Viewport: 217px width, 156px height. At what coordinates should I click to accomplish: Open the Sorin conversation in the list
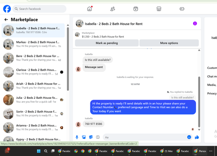pos(33,114)
